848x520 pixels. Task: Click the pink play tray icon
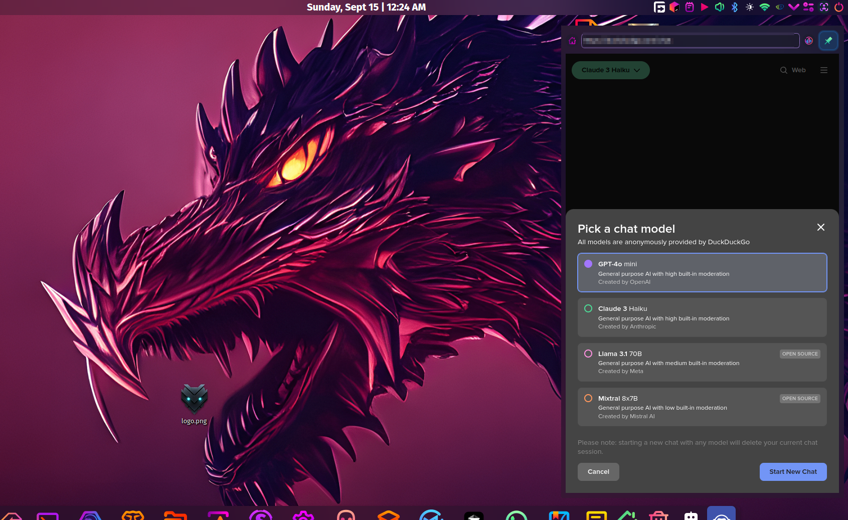(x=705, y=7)
